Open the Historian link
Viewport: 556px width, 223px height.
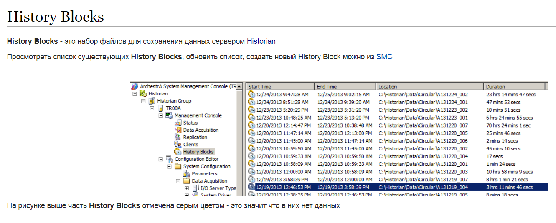(x=261, y=41)
